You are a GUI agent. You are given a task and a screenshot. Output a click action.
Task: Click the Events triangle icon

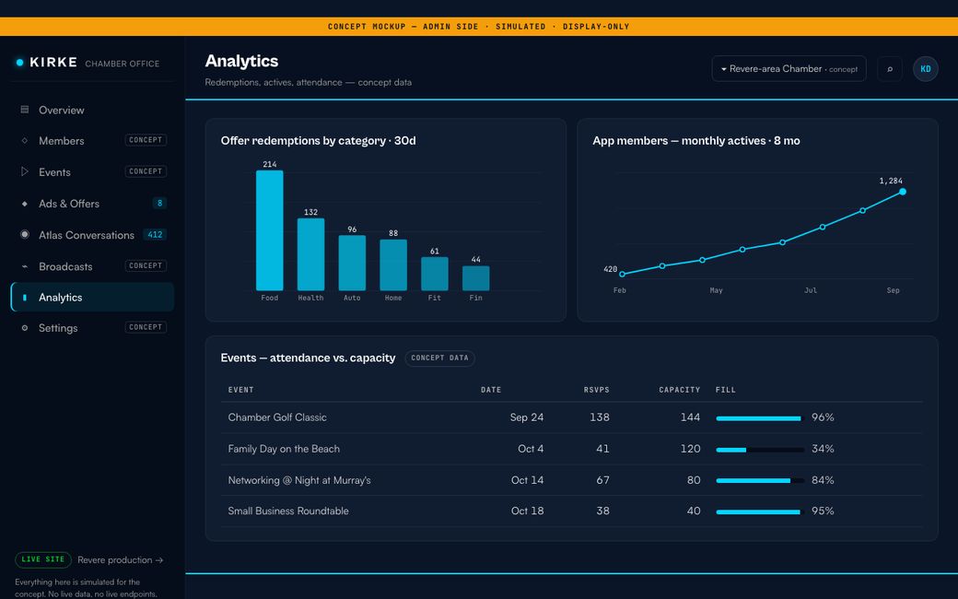[x=25, y=171]
